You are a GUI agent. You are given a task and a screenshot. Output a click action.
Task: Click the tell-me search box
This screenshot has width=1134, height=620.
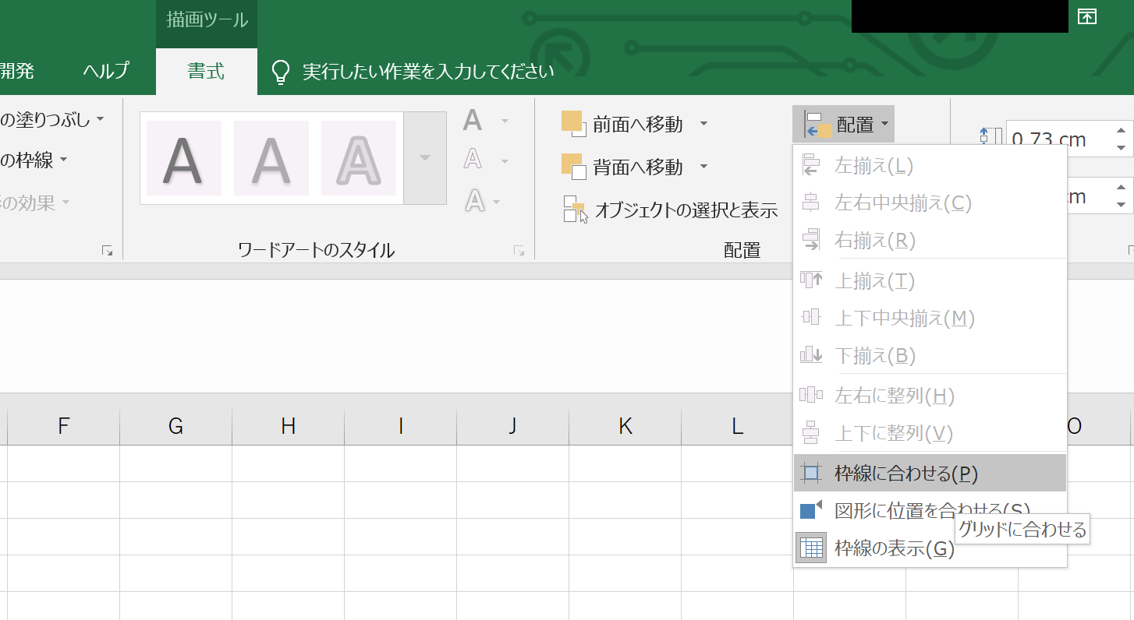tap(428, 72)
